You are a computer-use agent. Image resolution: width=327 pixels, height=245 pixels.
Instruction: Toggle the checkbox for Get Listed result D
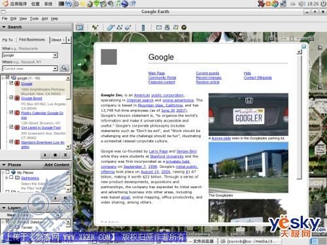(11, 127)
